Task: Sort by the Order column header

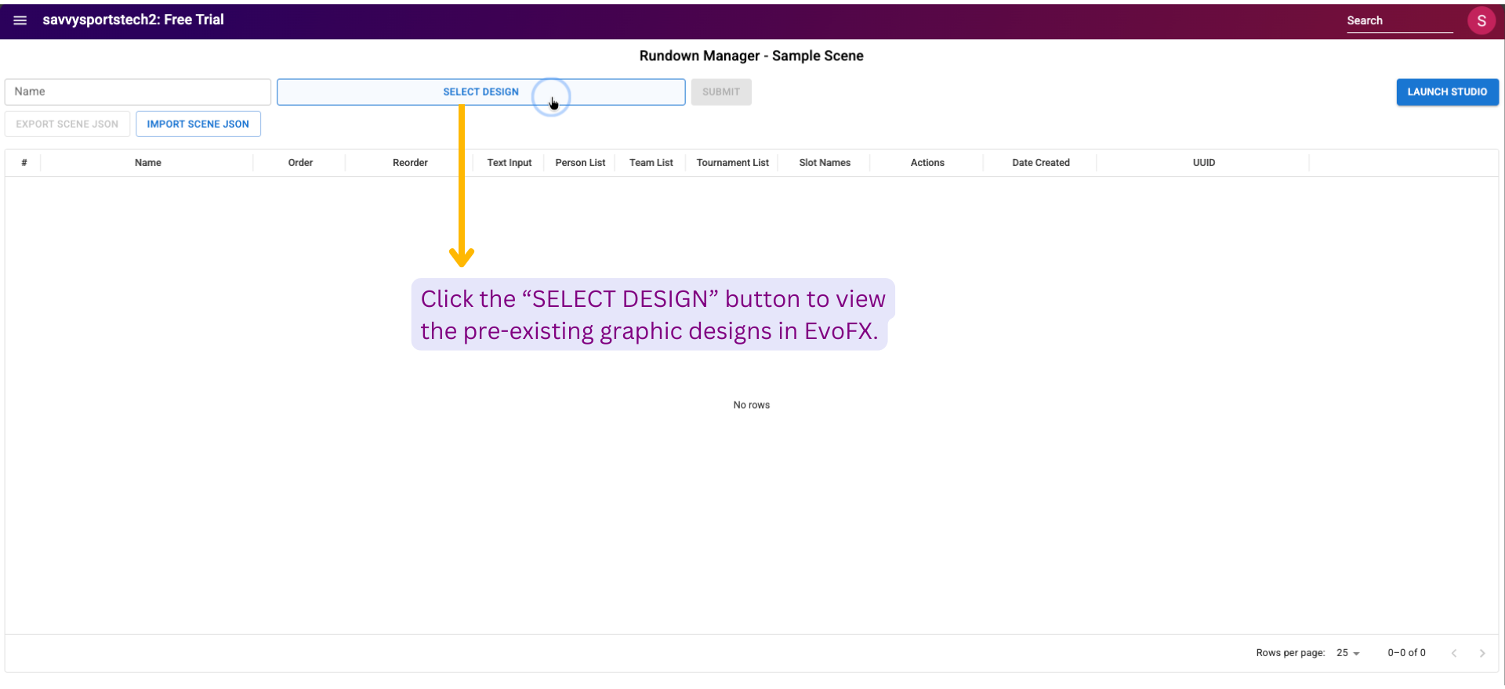Action: 300,163
